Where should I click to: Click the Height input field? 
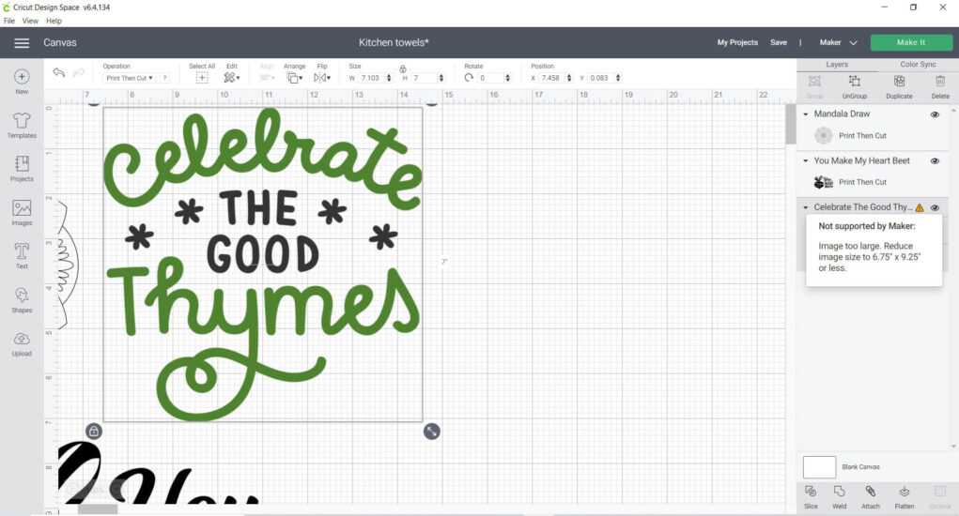coord(424,78)
